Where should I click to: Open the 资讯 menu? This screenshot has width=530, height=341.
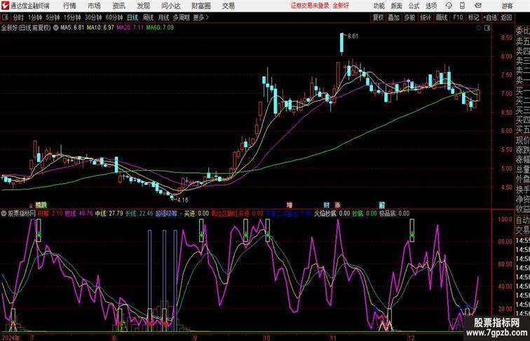pyautogui.click(x=118, y=6)
